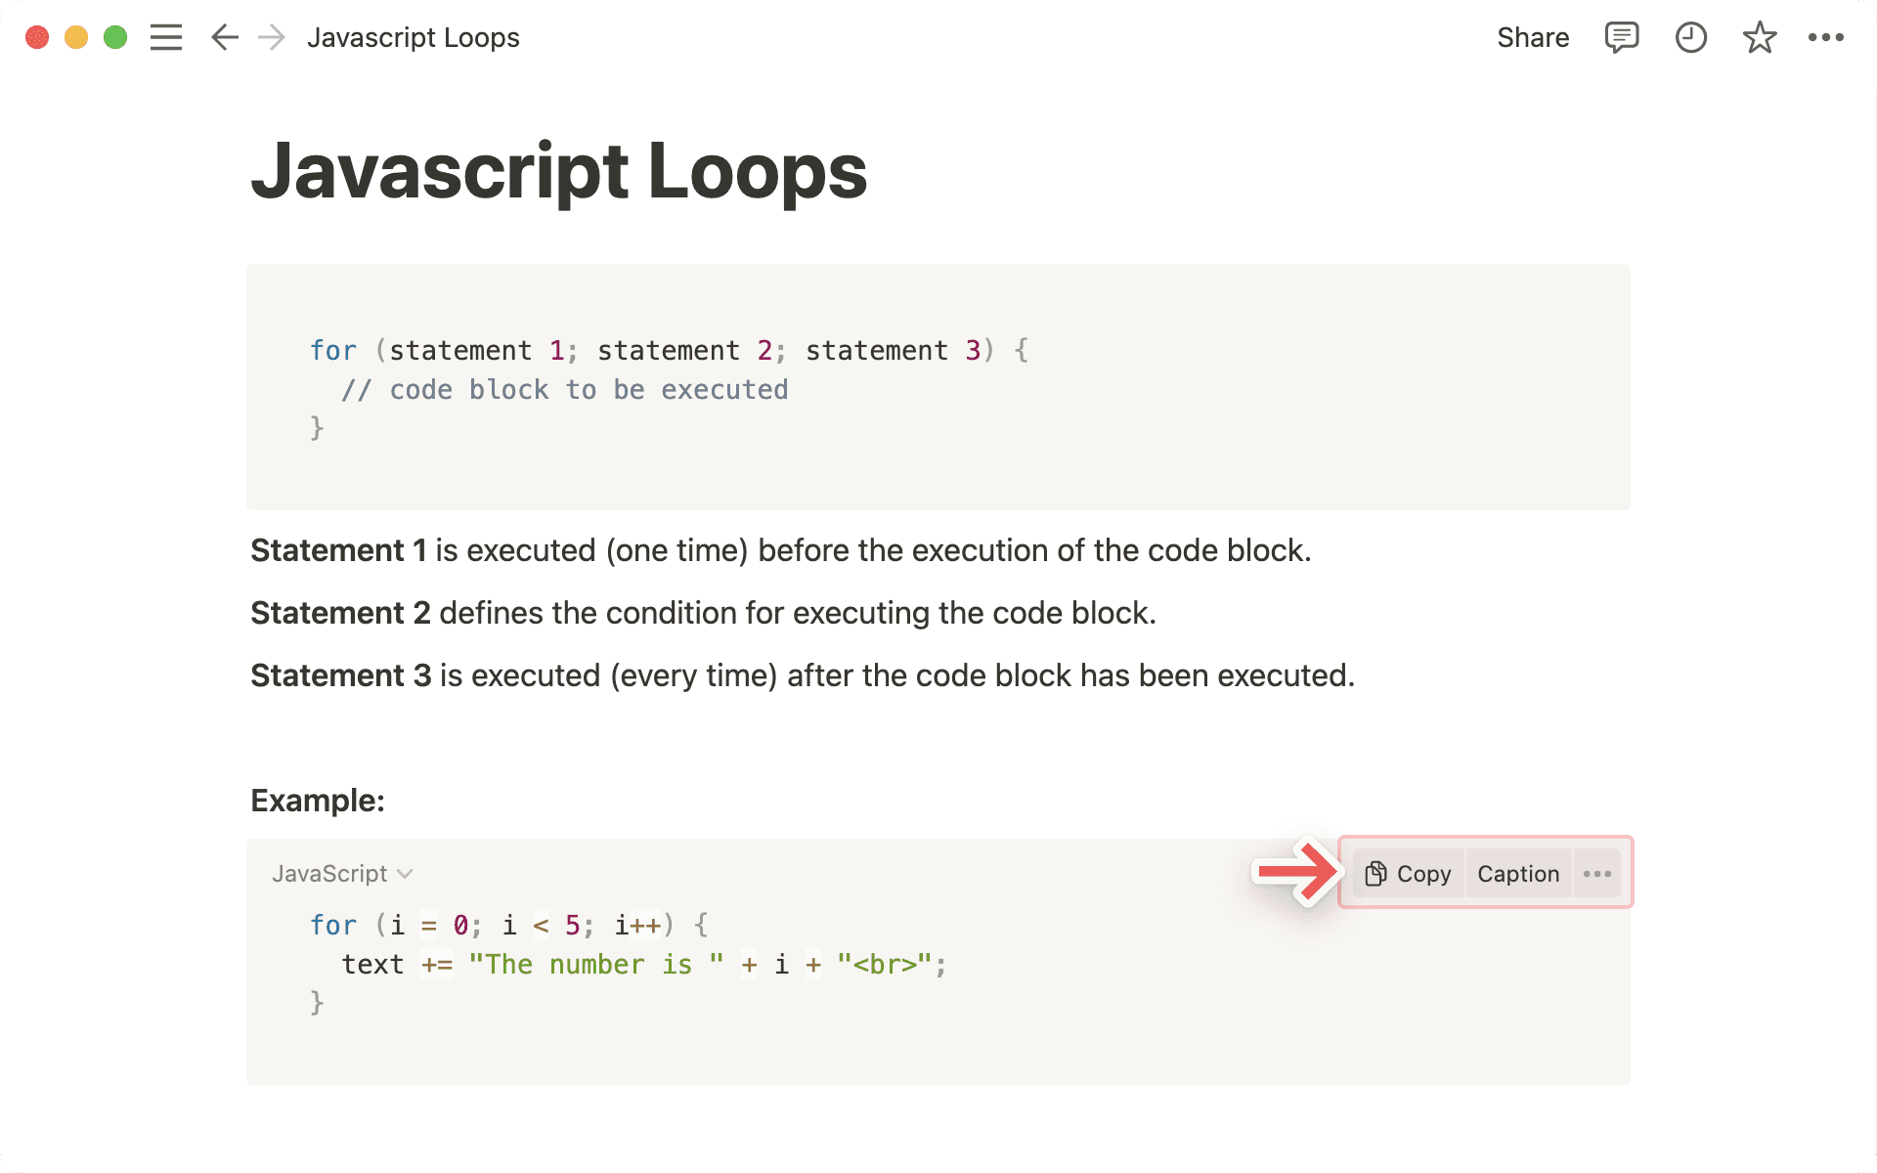The height and width of the screenshot is (1173, 1877).
Task: Open the comments panel icon
Action: pos(1621,37)
